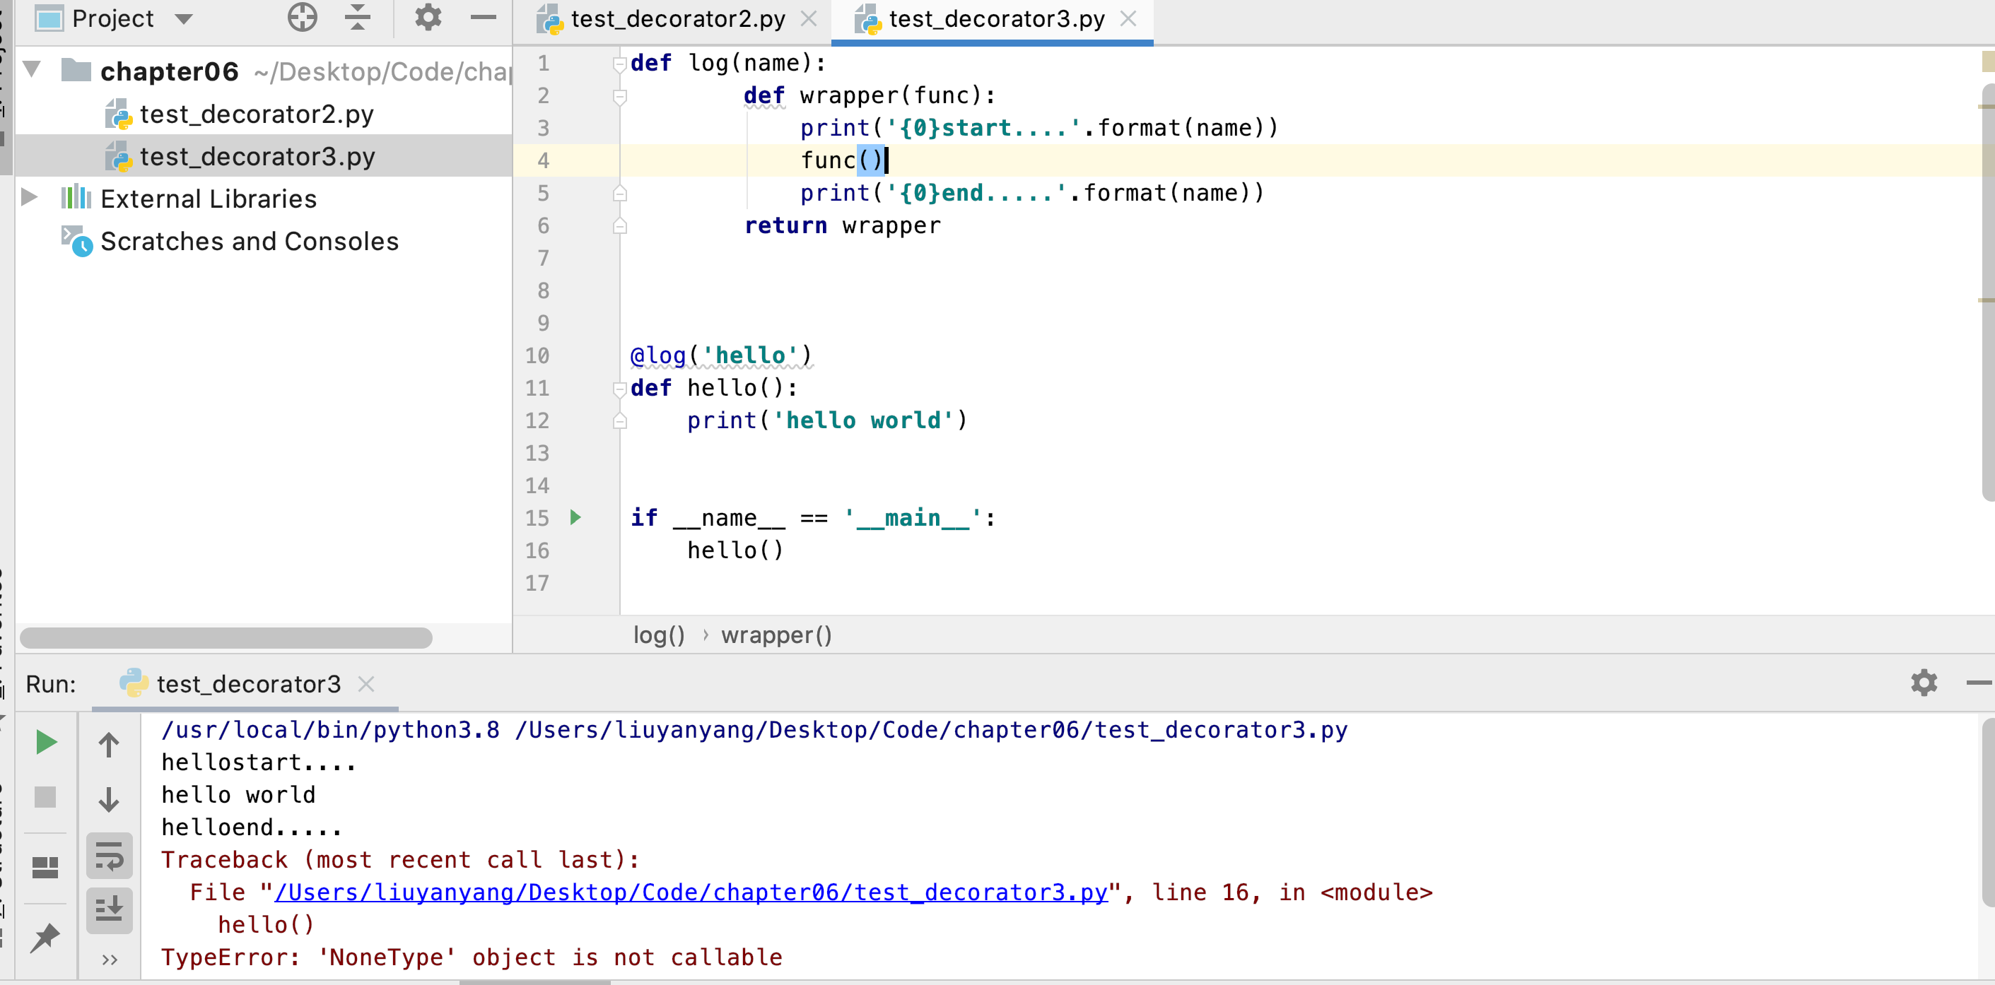Viewport: 1995px width, 985px height.
Task: Click the locate/scroll from source target icon
Action: click(x=302, y=17)
